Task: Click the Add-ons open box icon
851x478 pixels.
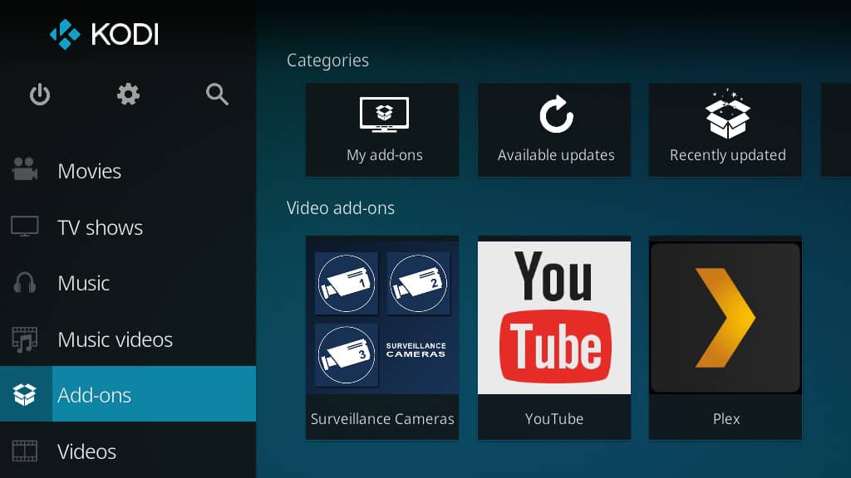Action: [24, 394]
